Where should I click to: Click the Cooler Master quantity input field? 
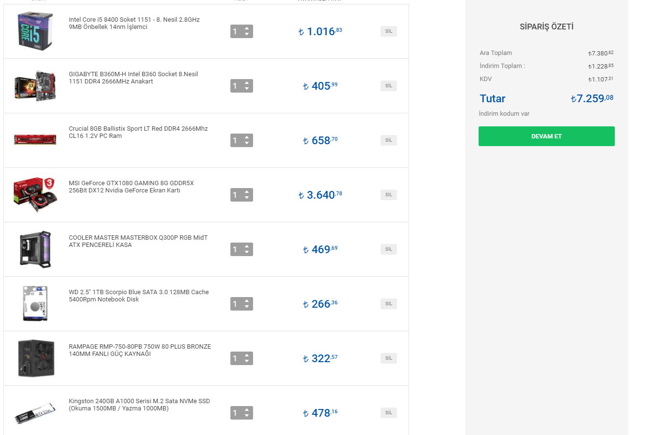coord(236,249)
